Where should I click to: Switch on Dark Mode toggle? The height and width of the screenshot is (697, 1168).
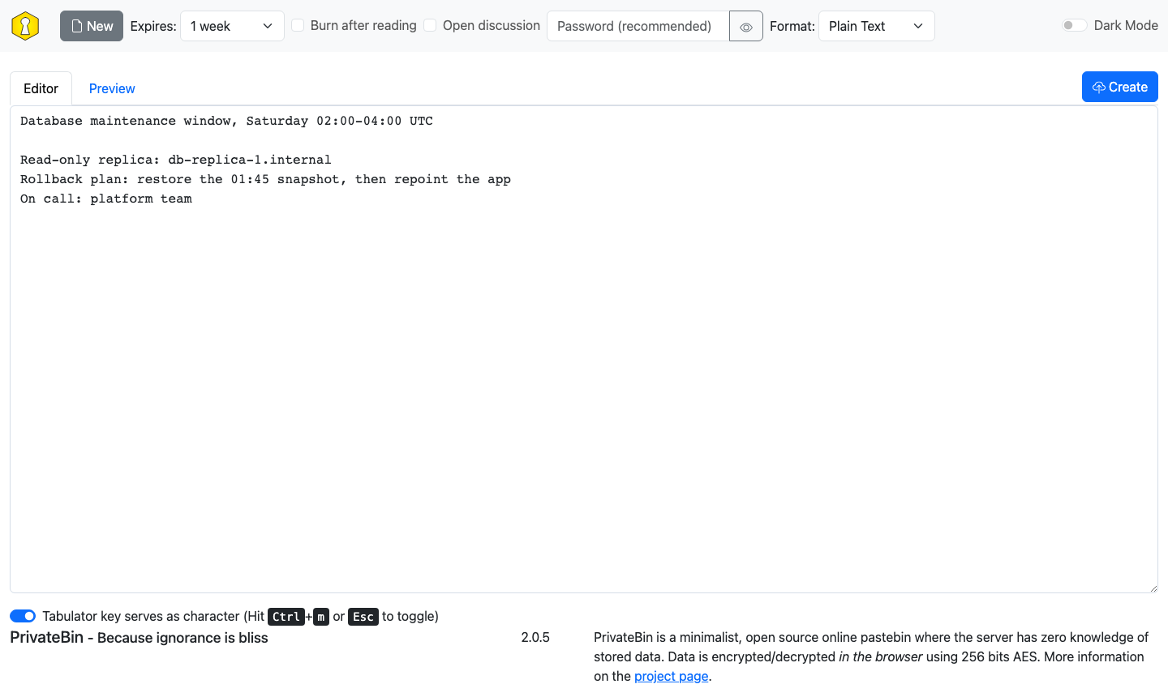click(1074, 25)
